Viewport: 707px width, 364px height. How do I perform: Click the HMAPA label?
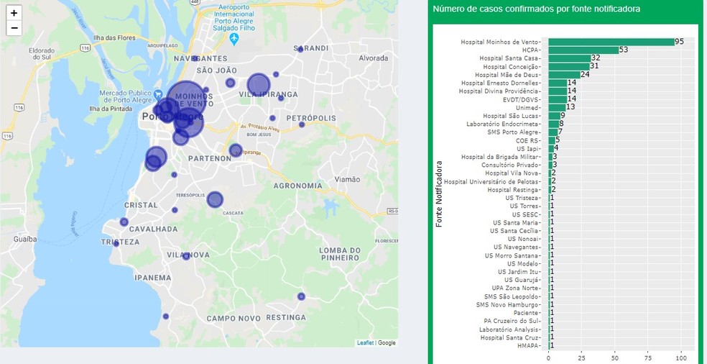click(x=527, y=345)
